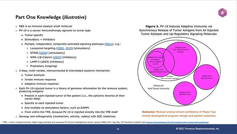Select the 'Proprietary (ongoing)' bullet
Screen dimensions: 237x134
(x=43, y=66)
